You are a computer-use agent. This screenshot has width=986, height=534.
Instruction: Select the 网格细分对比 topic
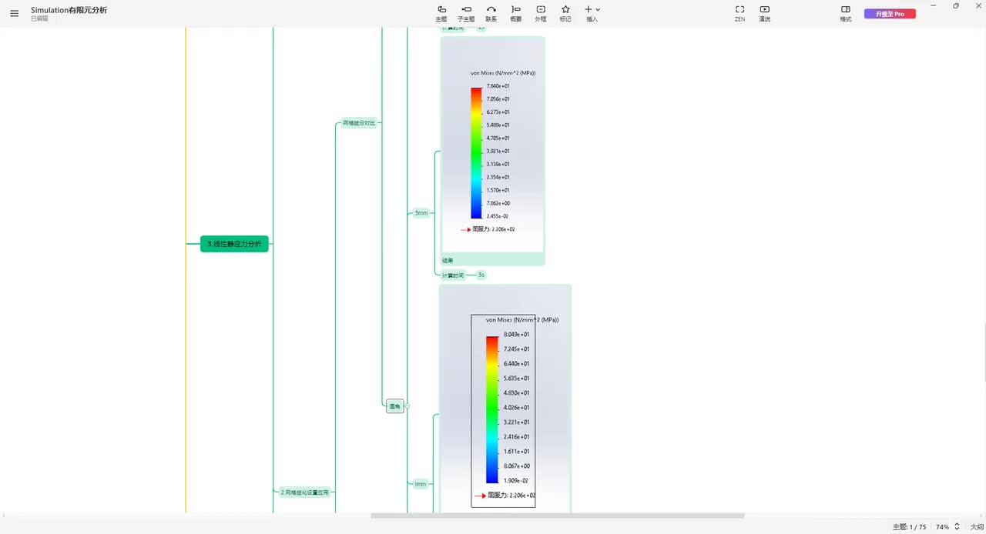point(360,123)
